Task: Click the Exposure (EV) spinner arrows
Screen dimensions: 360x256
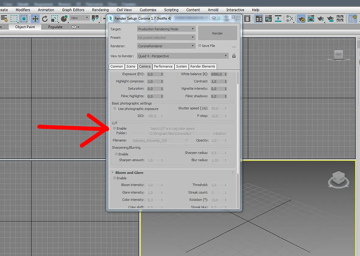Action: [162, 74]
